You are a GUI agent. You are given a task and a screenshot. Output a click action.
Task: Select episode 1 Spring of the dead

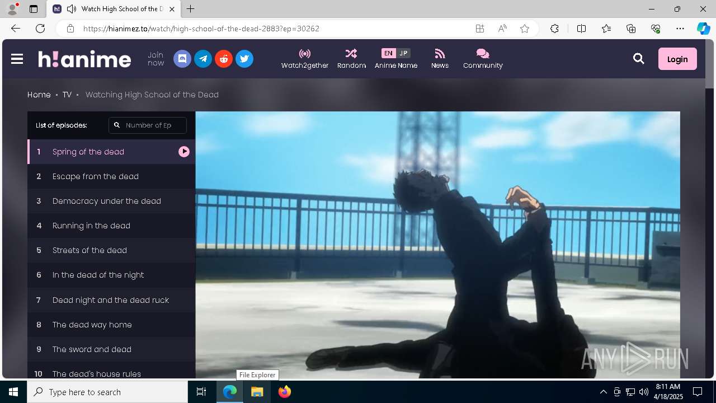(111, 152)
